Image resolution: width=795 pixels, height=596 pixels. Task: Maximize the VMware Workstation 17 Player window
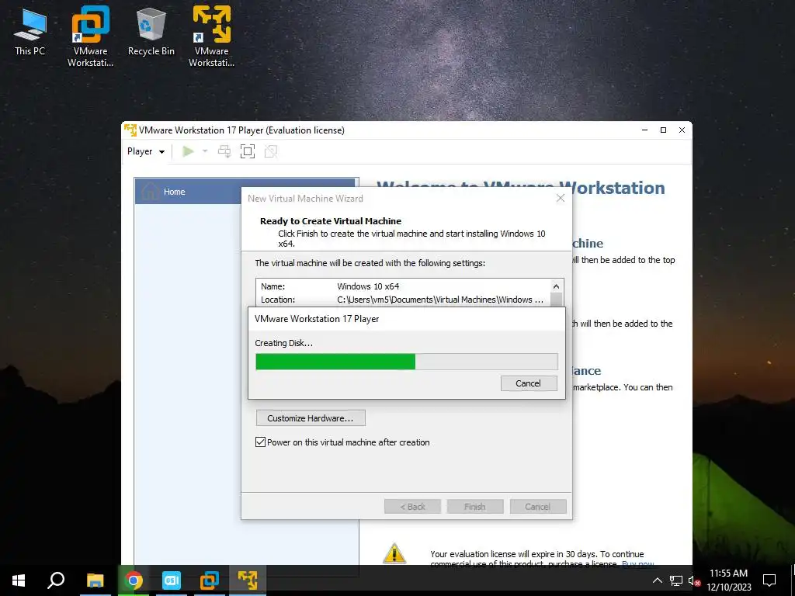663,130
